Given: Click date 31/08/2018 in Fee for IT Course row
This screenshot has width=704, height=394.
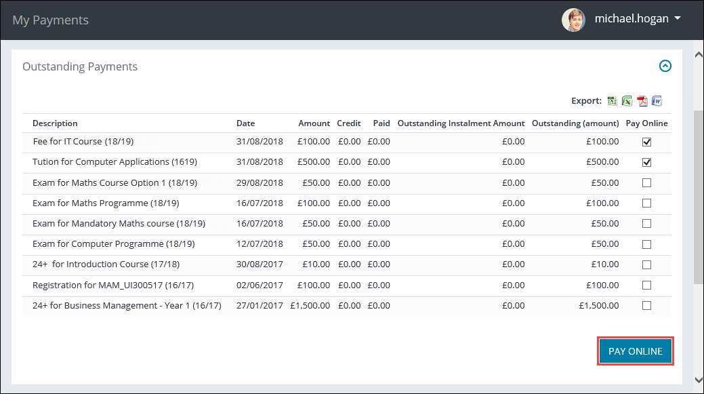Looking at the screenshot, I should coord(260,142).
